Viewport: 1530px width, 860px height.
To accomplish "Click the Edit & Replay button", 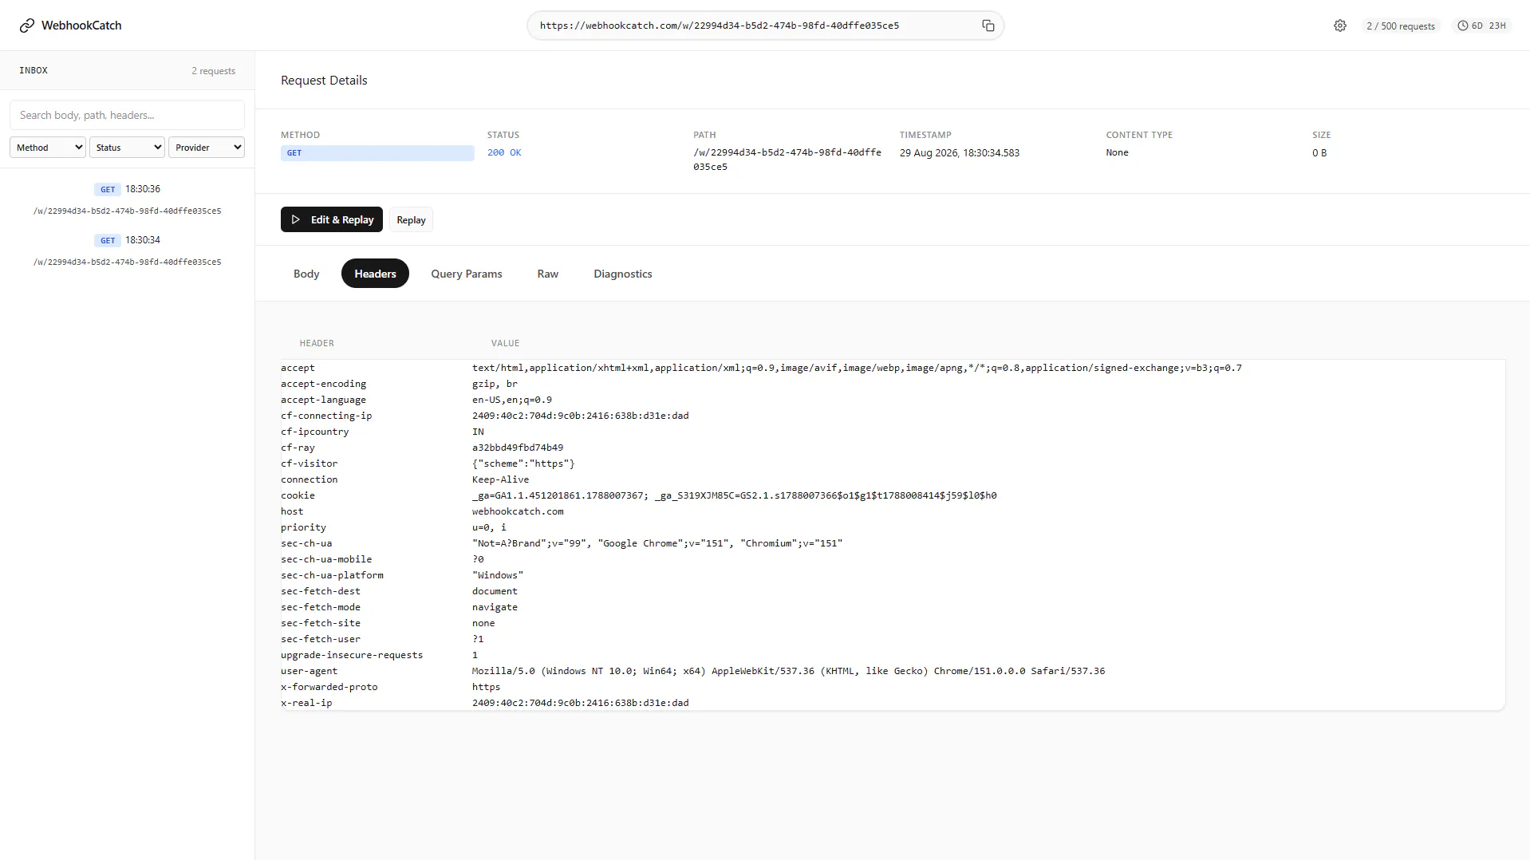I will pyautogui.click(x=332, y=219).
